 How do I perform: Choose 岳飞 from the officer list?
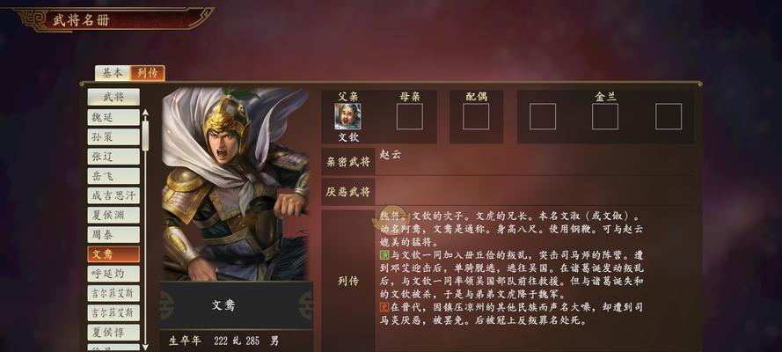pos(113,176)
